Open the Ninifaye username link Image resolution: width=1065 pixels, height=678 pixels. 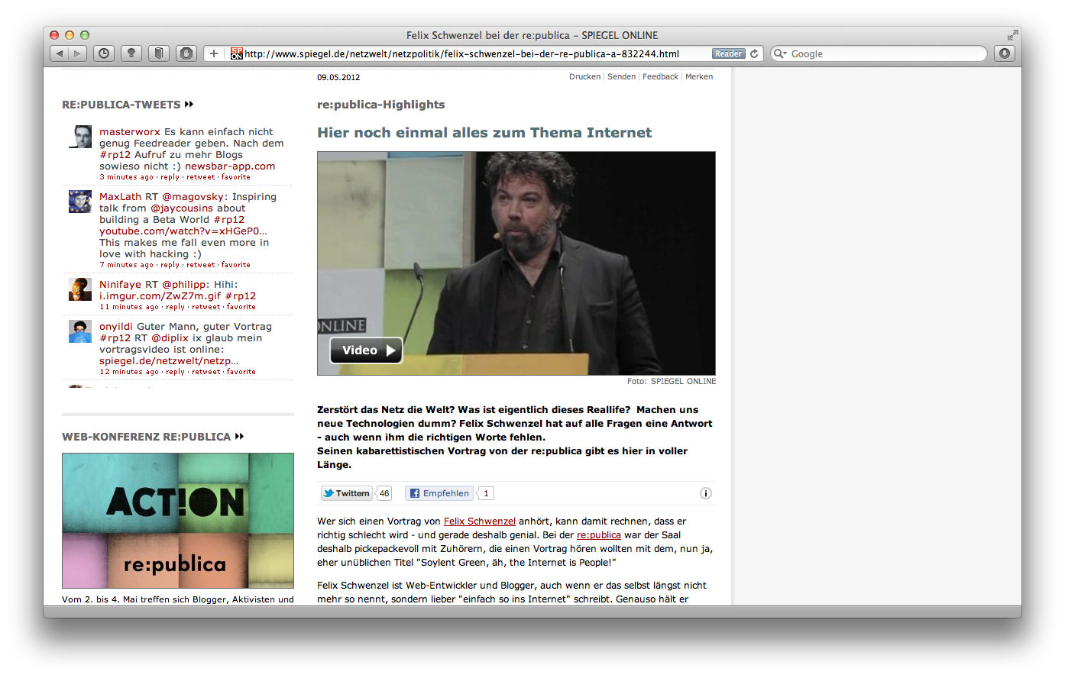coord(120,284)
